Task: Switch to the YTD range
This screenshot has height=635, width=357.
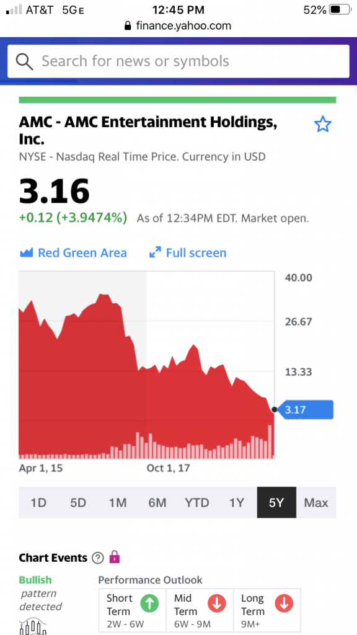Action: coord(197,502)
